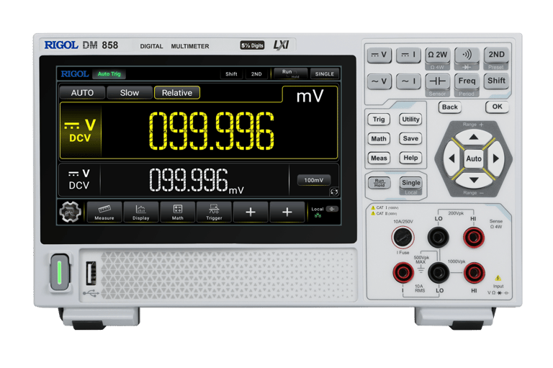
Task: Select the continuity beeper key
Action: (x=467, y=55)
